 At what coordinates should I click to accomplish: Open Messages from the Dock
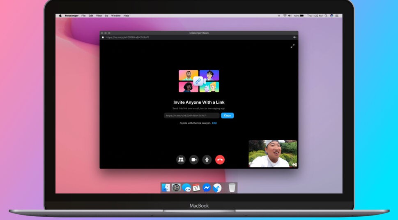point(186,188)
